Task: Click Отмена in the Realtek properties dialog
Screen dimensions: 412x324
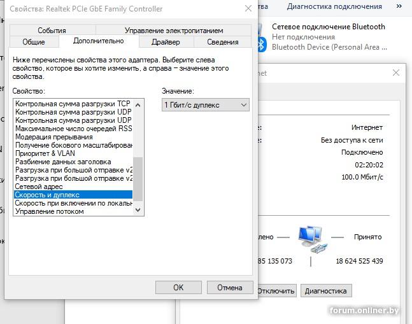Action: point(230,288)
